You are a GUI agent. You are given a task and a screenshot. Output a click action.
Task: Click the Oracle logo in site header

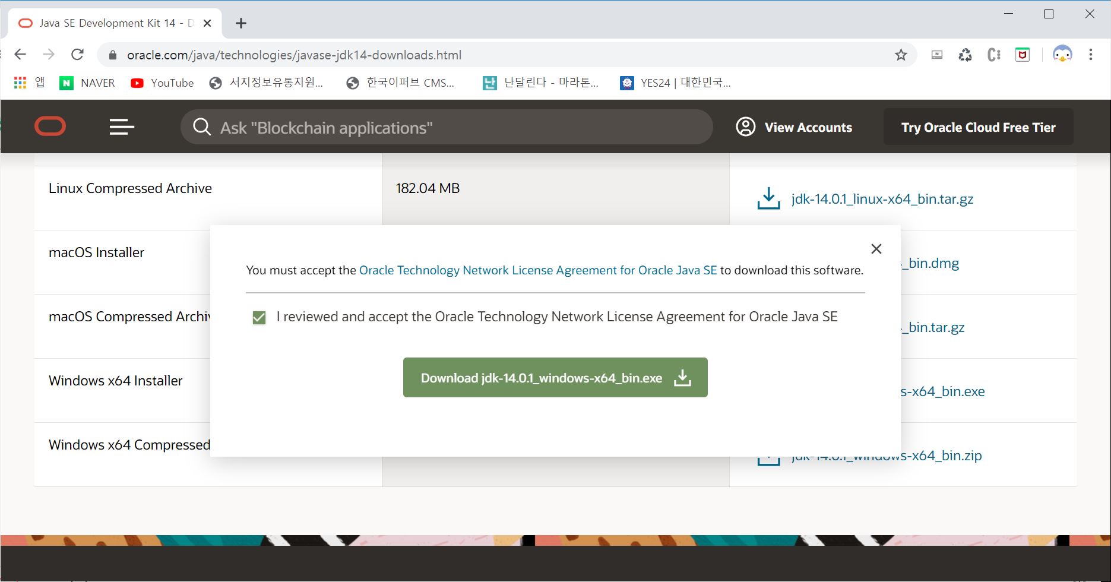[x=50, y=126]
